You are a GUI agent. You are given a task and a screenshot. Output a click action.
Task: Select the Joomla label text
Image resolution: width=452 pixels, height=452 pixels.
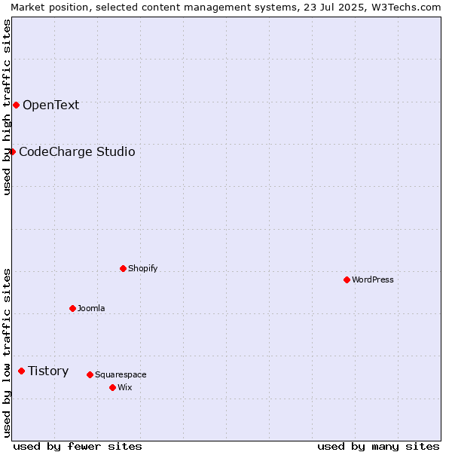91,308
